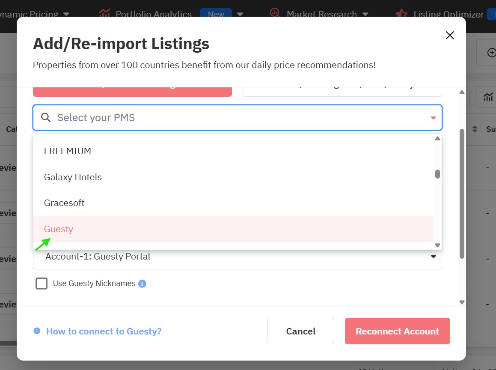Select the FREEMIUM option
The width and height of the screenshot is (496, 370).
tap(68, 151)
